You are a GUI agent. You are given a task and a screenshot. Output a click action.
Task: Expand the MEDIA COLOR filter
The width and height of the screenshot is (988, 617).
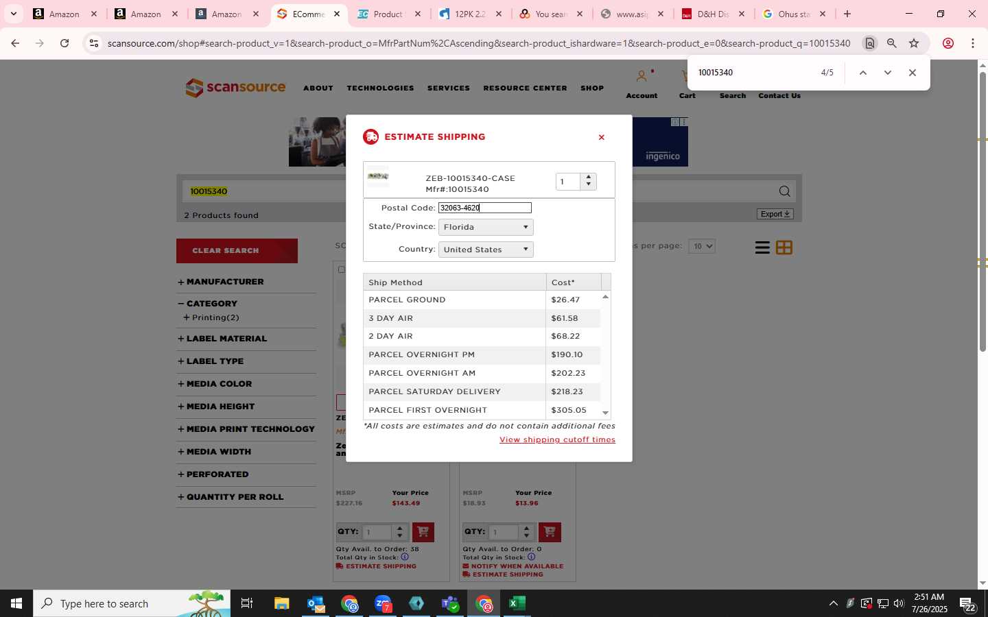tap(215, 384)
